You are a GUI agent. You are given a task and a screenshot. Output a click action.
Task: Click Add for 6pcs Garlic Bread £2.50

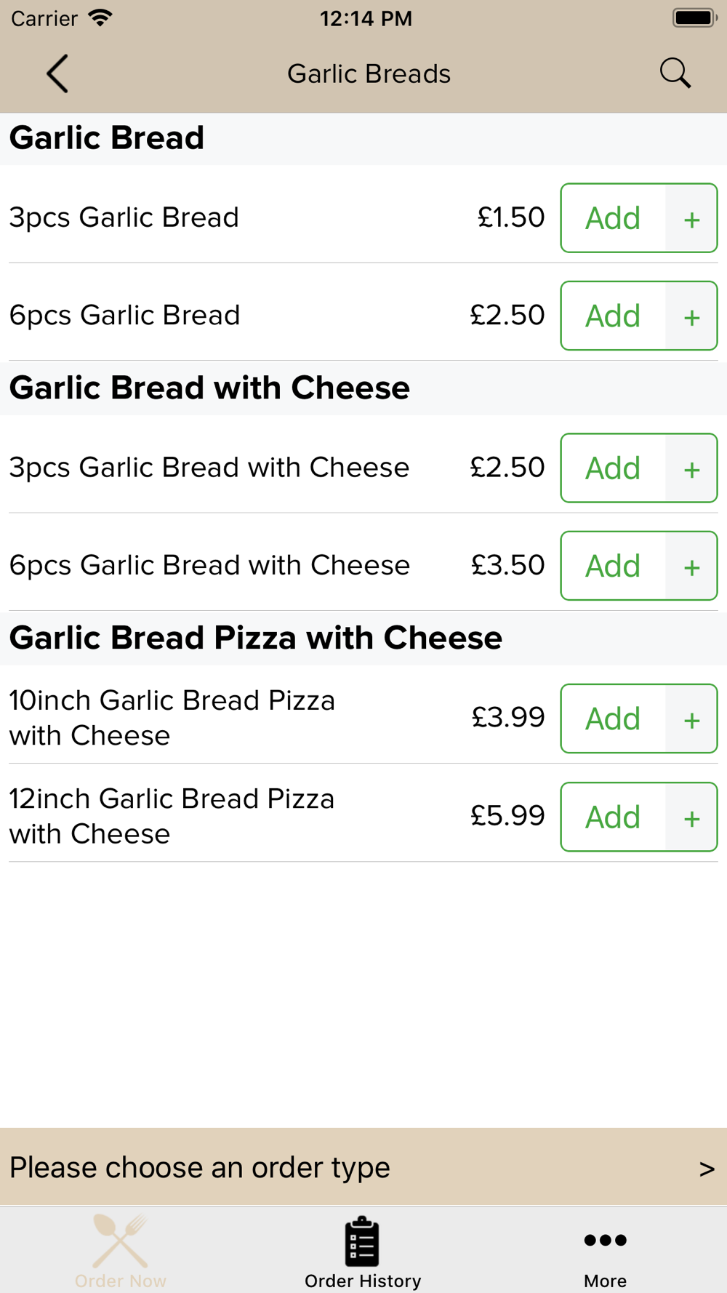click(613, 316)
